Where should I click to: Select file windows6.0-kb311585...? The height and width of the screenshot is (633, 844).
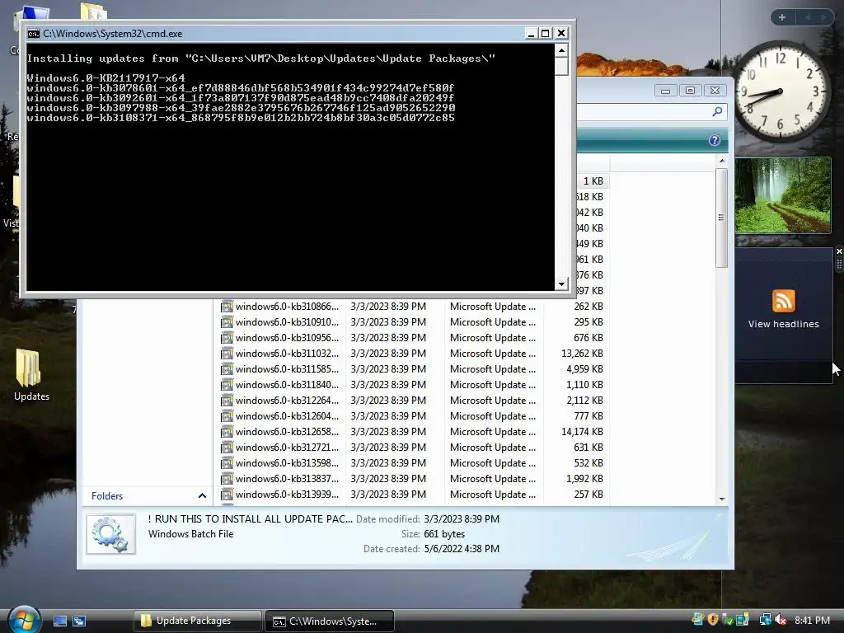coord(287,368)
